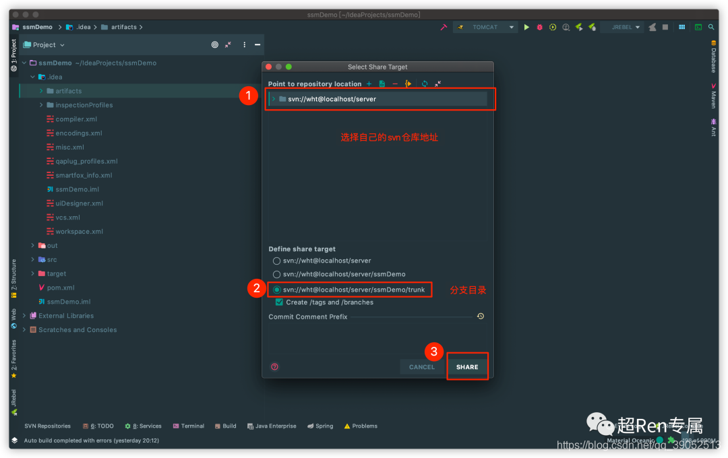The height and width of the screenshot is (458, 728).
Task: Click the Commit Comment Prefix text area
Action: [x=377, y=339]
